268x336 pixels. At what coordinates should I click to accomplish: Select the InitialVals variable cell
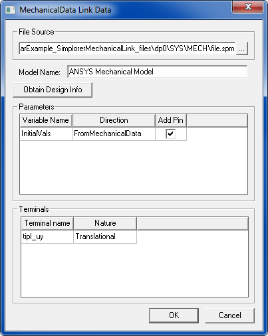(46, 133)
